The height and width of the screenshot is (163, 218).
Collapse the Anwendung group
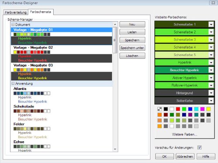click(13, 83)
